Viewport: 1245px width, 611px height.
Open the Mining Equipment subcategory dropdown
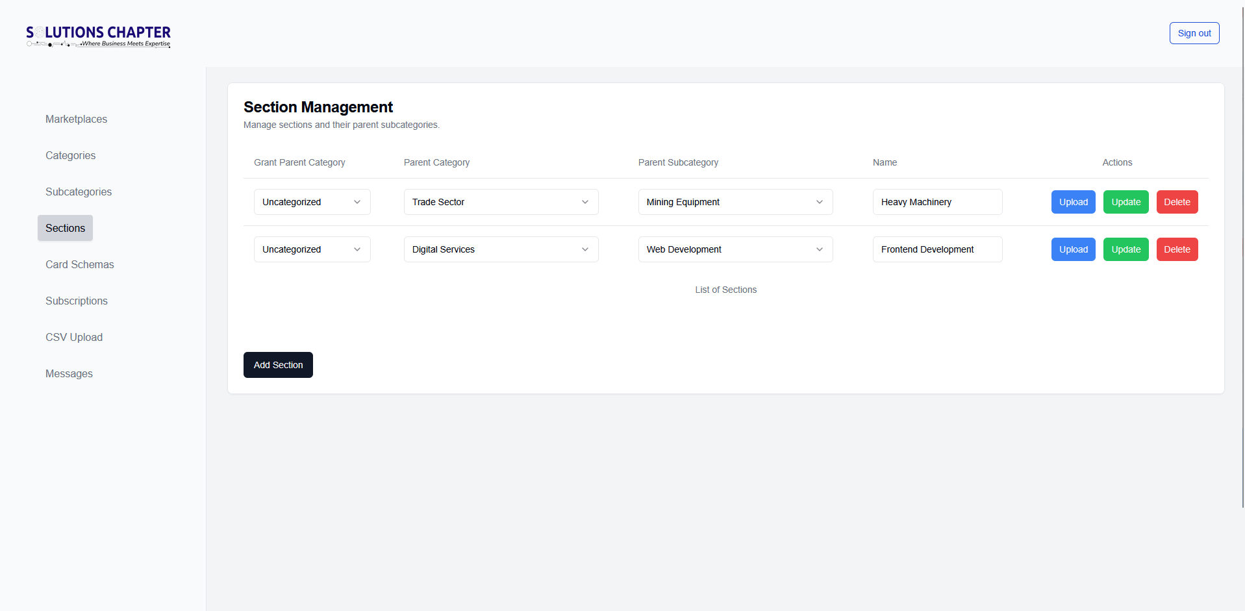735,202
